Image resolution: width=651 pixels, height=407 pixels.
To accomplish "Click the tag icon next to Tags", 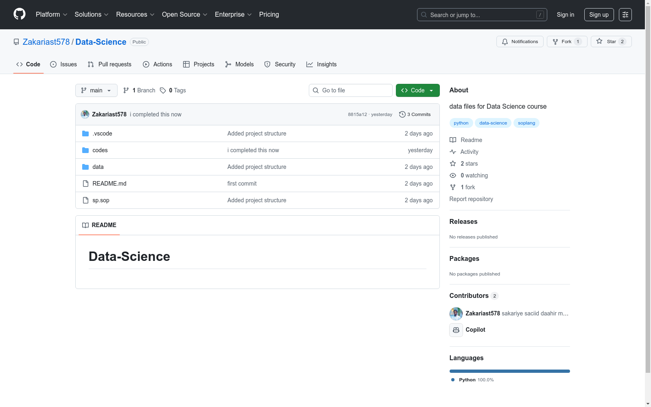I will [x=163, y=90].
